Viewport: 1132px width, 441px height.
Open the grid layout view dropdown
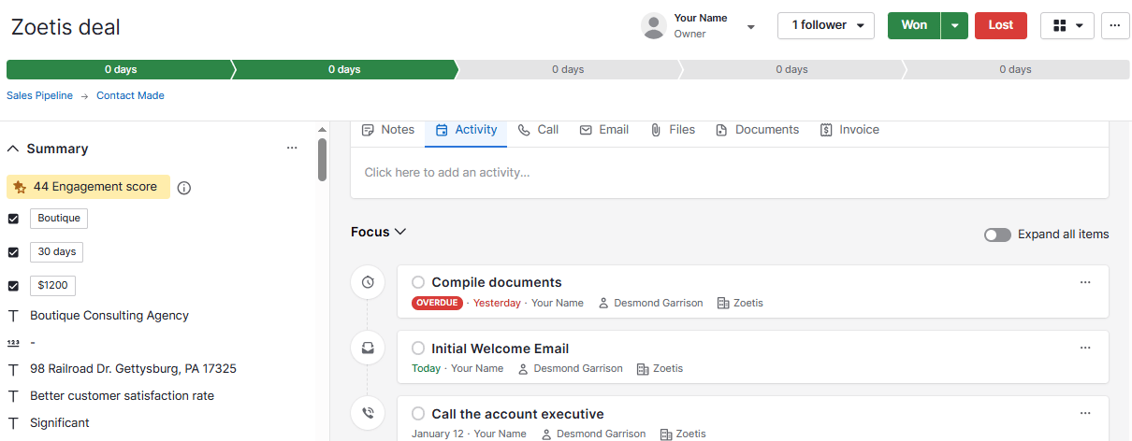(x=1067, y=25)
